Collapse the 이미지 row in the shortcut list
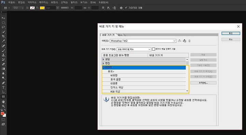This screenshot has height=135, width=246. pyautogui.click(x=103, y=67)
